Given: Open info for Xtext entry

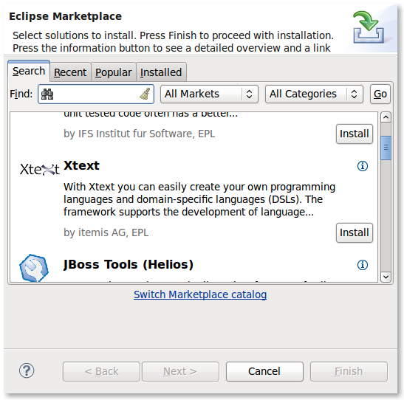Looking at the screenshot, I should tap(363, 166).
